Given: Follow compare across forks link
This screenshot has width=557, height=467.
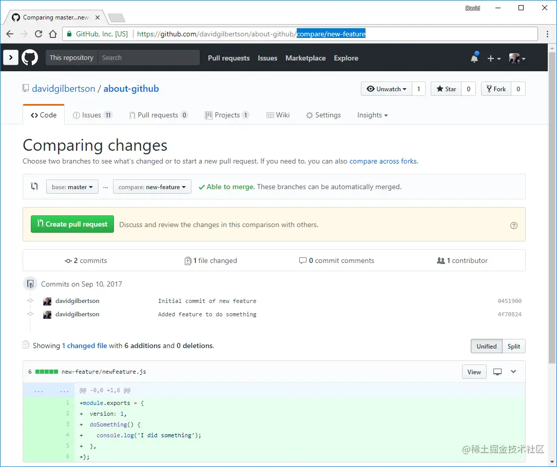Looking at the screenshot, I should pos(383,161).
